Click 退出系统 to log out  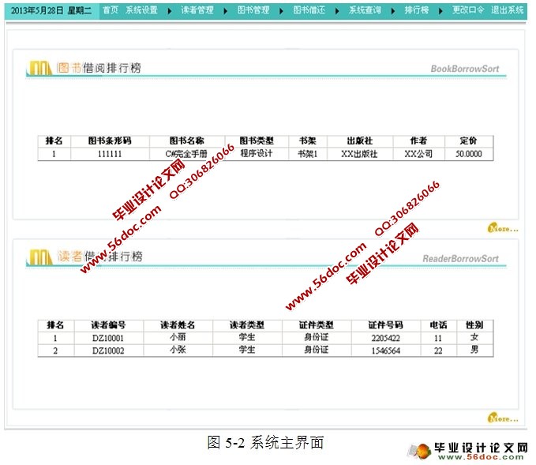pos(508,11)
